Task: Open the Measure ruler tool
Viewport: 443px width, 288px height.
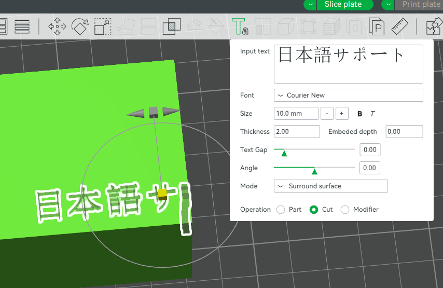Action: (x=400, y=26)
